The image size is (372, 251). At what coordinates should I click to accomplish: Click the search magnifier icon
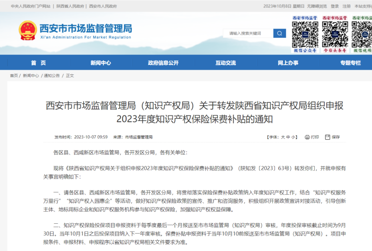280,33
